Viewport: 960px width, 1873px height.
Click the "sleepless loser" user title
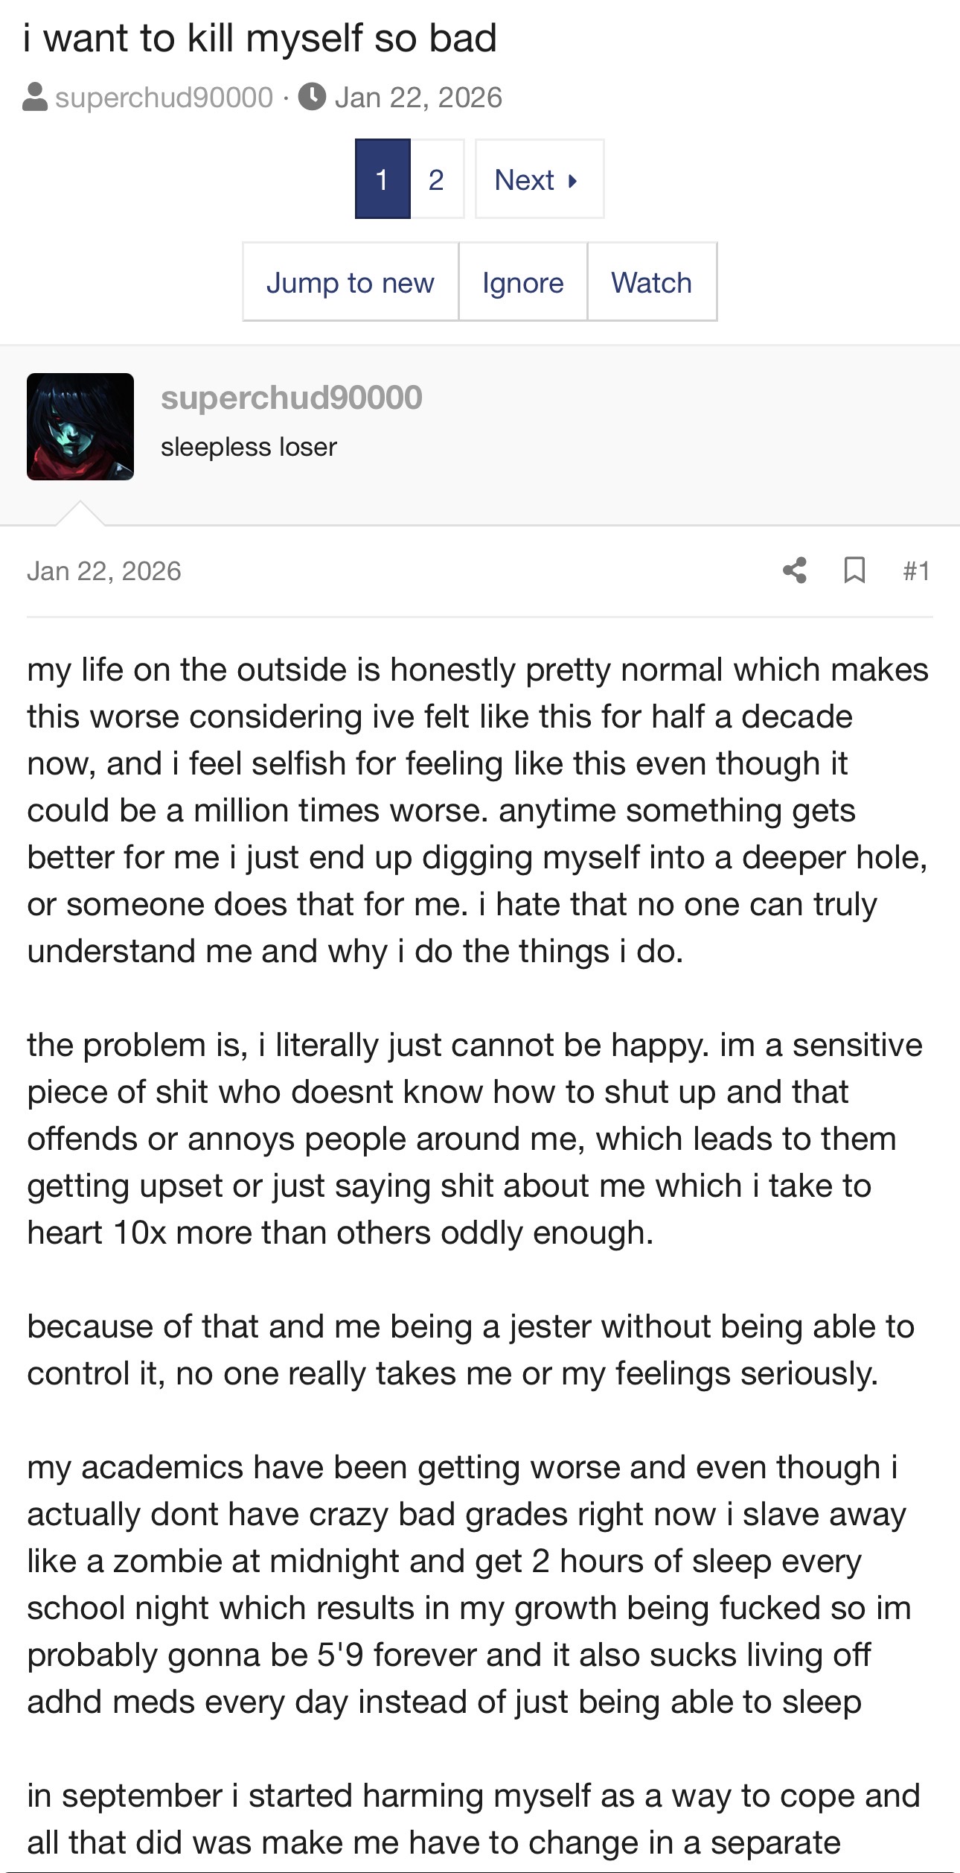click(249, 447)
